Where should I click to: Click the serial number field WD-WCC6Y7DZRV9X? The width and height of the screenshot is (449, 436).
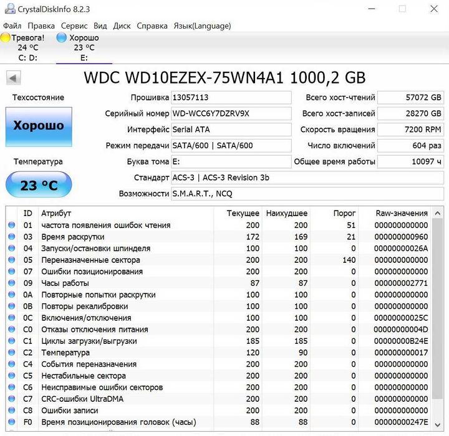[x=231, y=113]
